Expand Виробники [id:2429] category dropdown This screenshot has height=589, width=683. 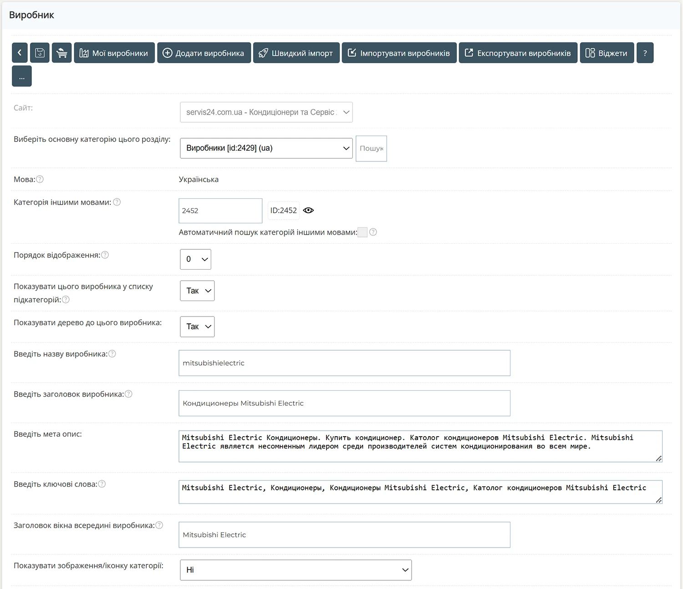(266, 148)
